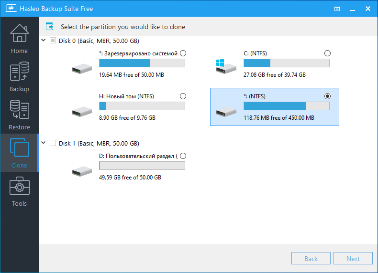Click the Next button

353,258
